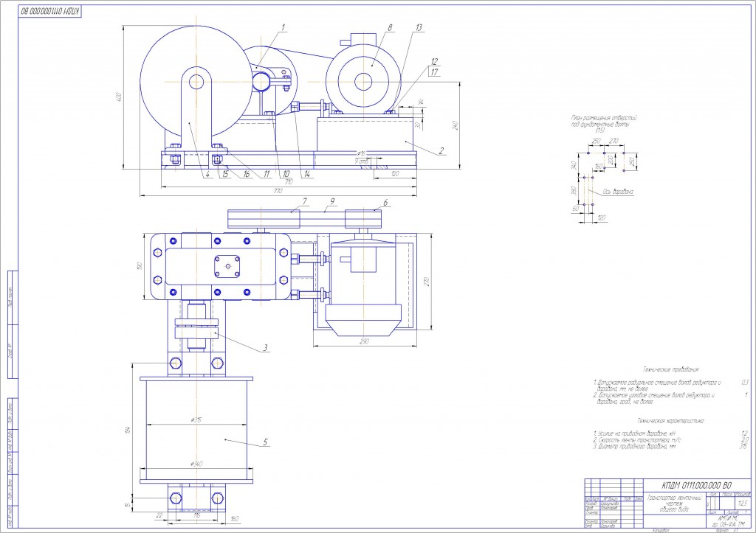Click the 1:2,5 scale value in title block
756x533 pixels.
[743, 503]
